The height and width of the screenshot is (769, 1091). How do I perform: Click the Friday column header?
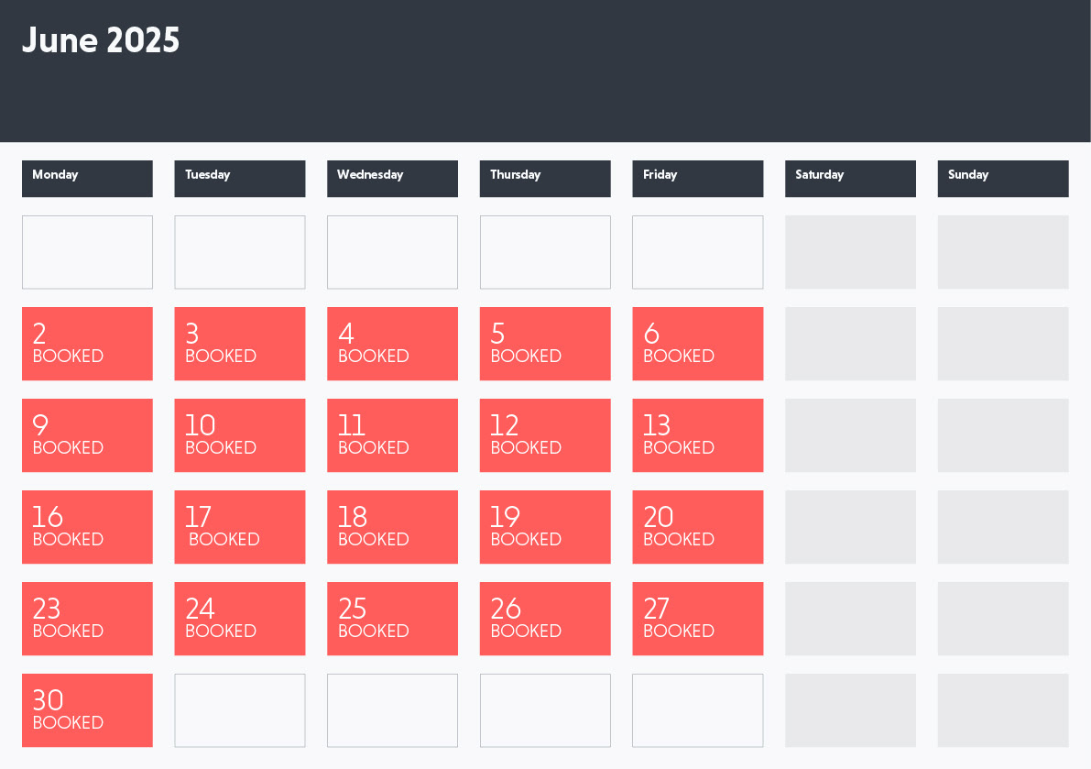click(697, 178)
